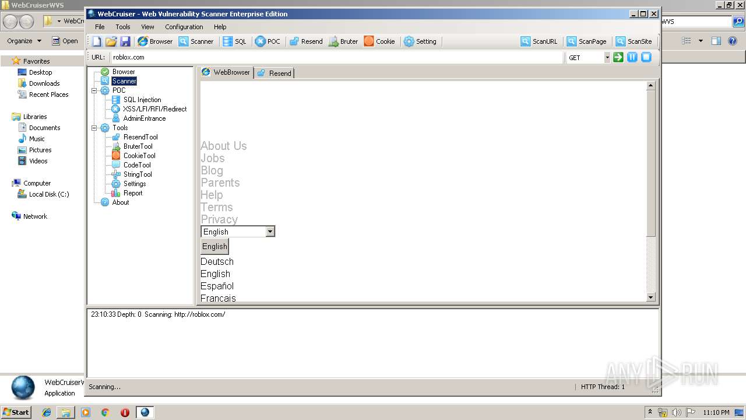
Task: Click the green Go arrow icon
Action: tap(618, 57)
